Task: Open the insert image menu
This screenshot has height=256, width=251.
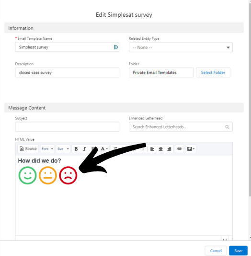Action: (x=191, y=149)
